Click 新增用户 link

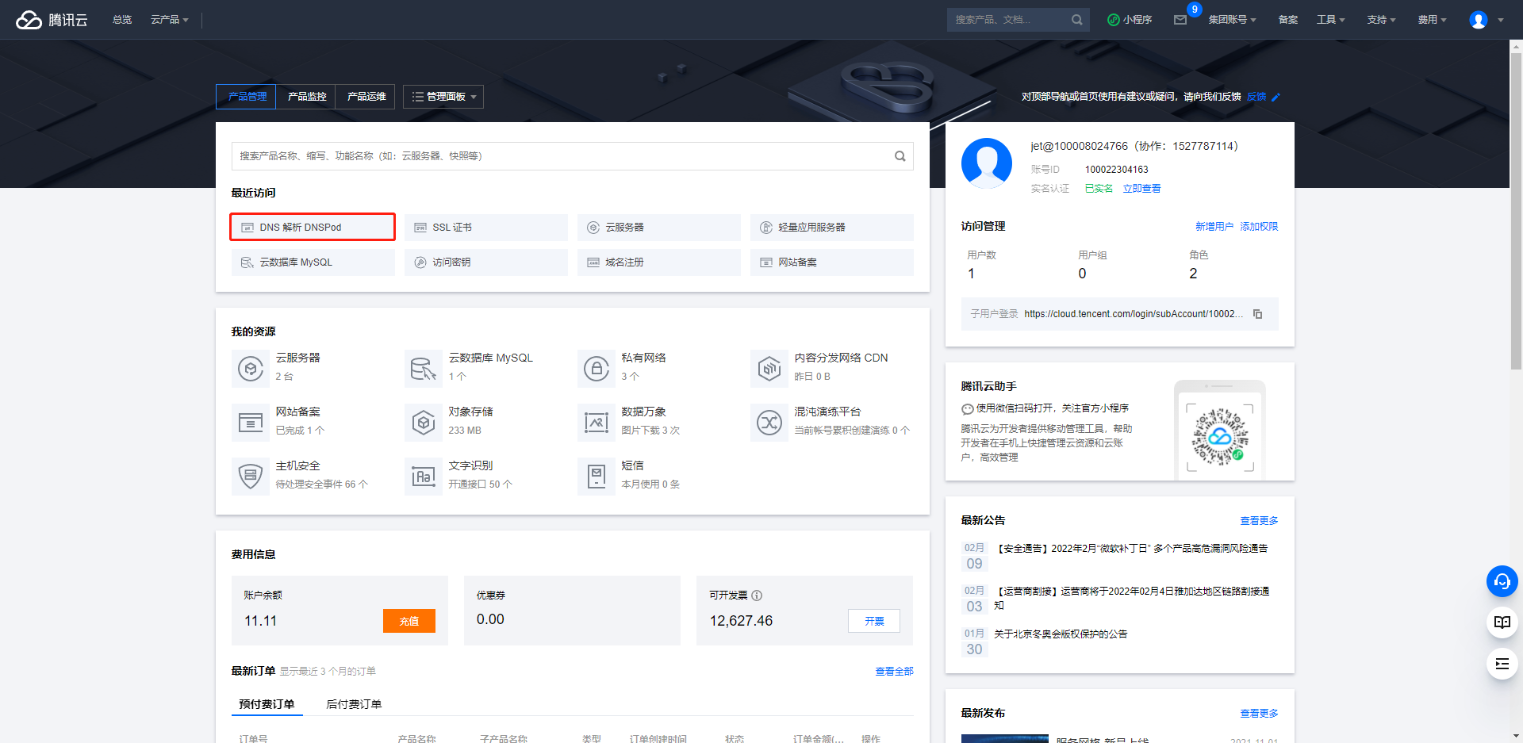click(x=1214, y=227)
